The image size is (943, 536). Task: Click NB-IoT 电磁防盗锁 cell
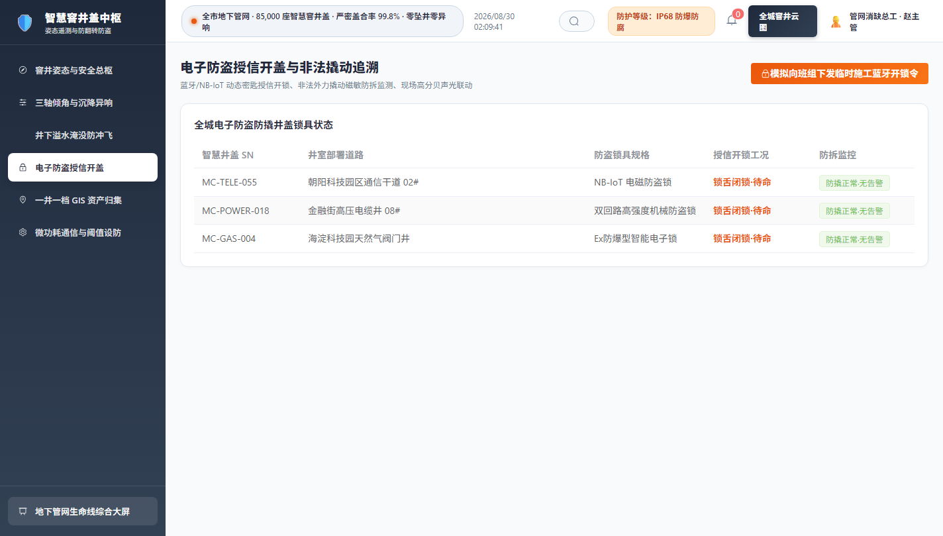(x=633, y=182)
